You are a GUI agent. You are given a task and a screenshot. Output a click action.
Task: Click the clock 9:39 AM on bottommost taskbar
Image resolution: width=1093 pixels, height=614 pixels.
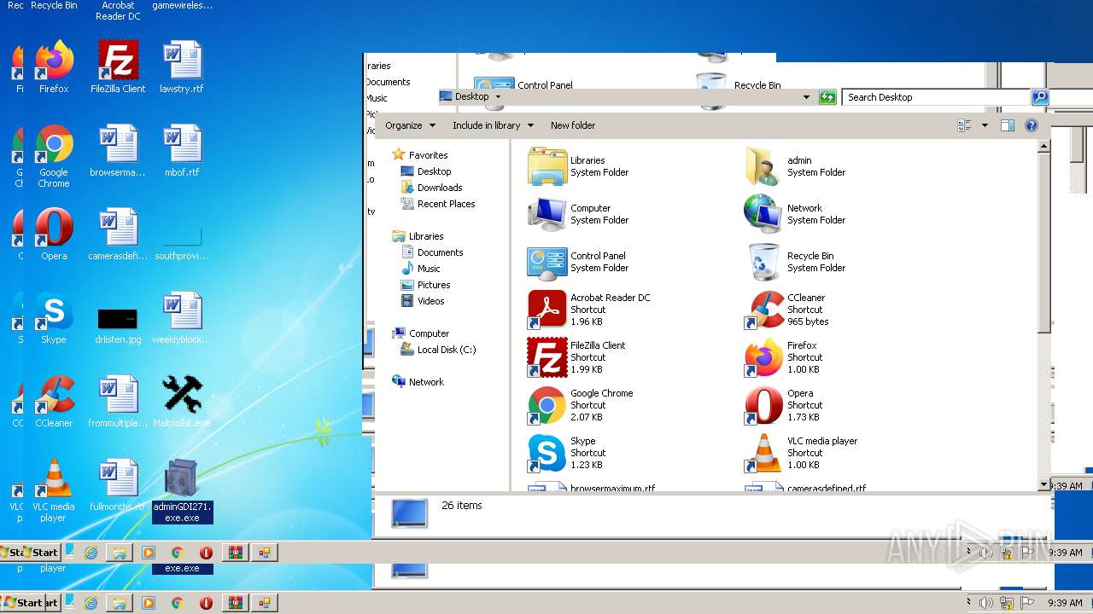click(1064, 603)
